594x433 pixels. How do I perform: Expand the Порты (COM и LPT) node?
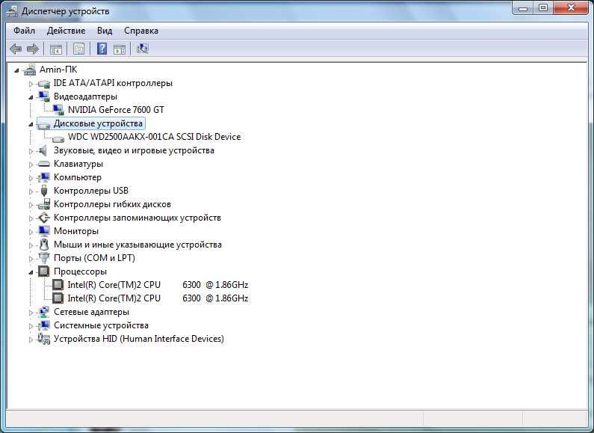[31, 259]
